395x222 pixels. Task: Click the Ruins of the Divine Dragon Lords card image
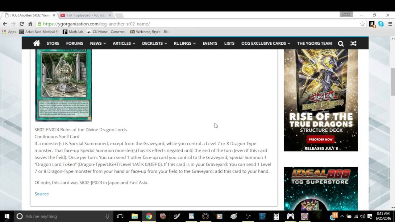point(63,85)
